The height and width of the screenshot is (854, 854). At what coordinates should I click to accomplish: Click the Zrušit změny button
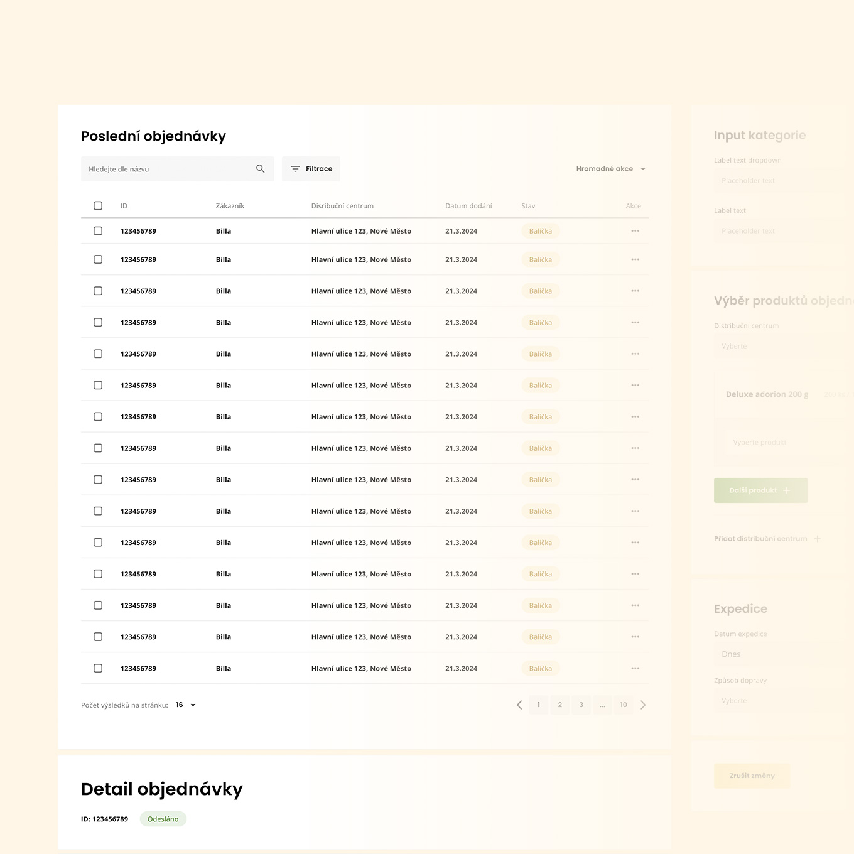coord(752,776)
